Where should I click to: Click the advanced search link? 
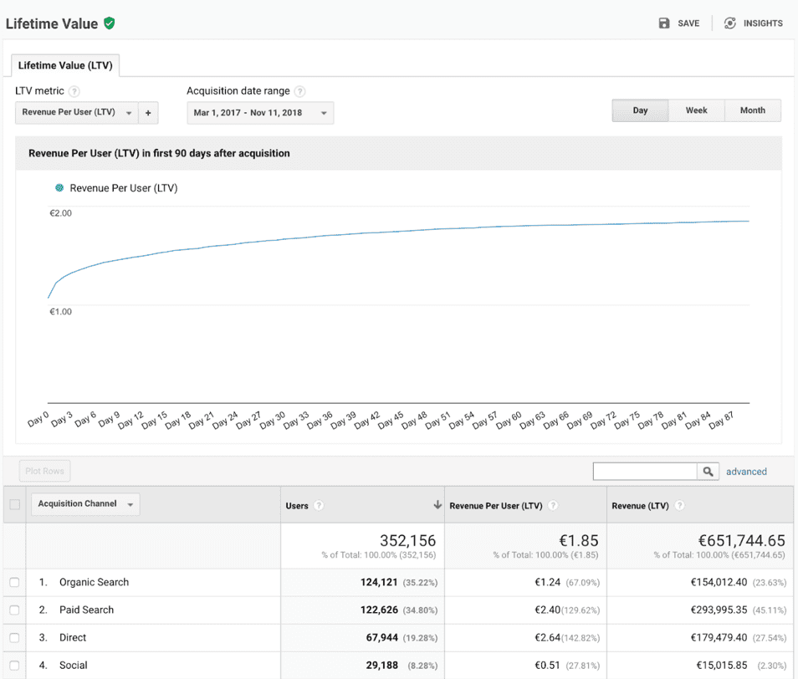coord(746,472)
